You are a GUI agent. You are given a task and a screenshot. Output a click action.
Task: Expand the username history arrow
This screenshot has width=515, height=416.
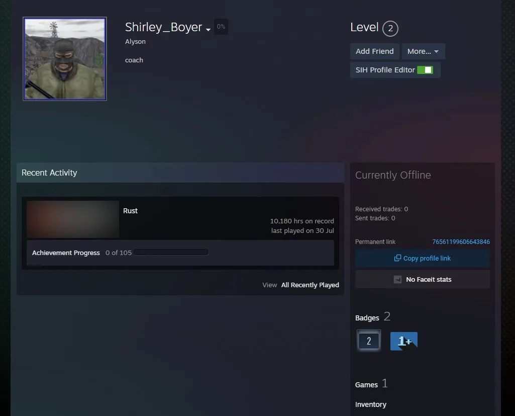(x=208, y=30)
